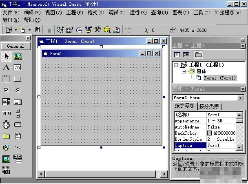Click Add Standard EXE Project toolbar icon
The image size is (248, 184).
pyautogui.click(x=9, y=30)
